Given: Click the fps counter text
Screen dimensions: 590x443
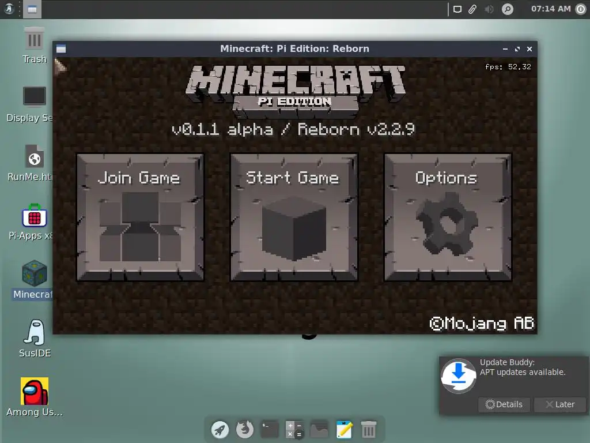Looking at the screenshot, I should point(508,67).
